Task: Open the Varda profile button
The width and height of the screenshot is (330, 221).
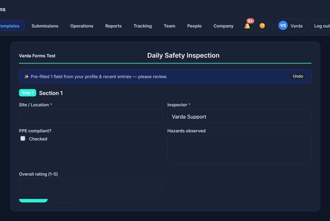Action: 291,26
